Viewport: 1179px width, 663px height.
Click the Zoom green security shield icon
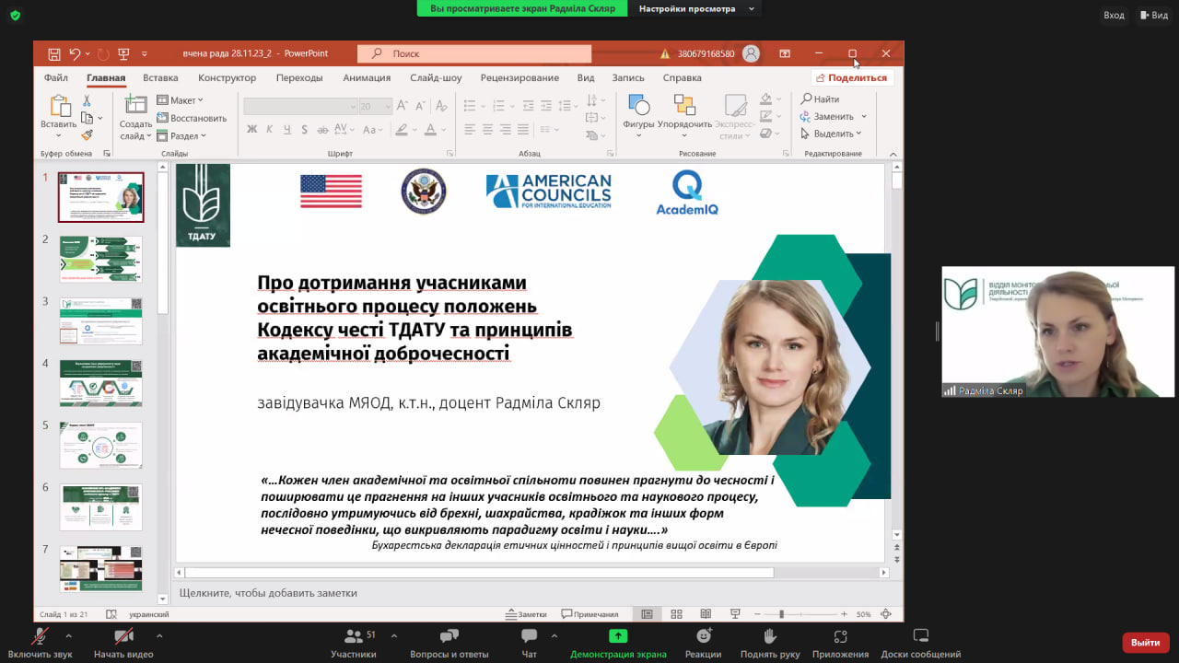[x=15, y=16]
